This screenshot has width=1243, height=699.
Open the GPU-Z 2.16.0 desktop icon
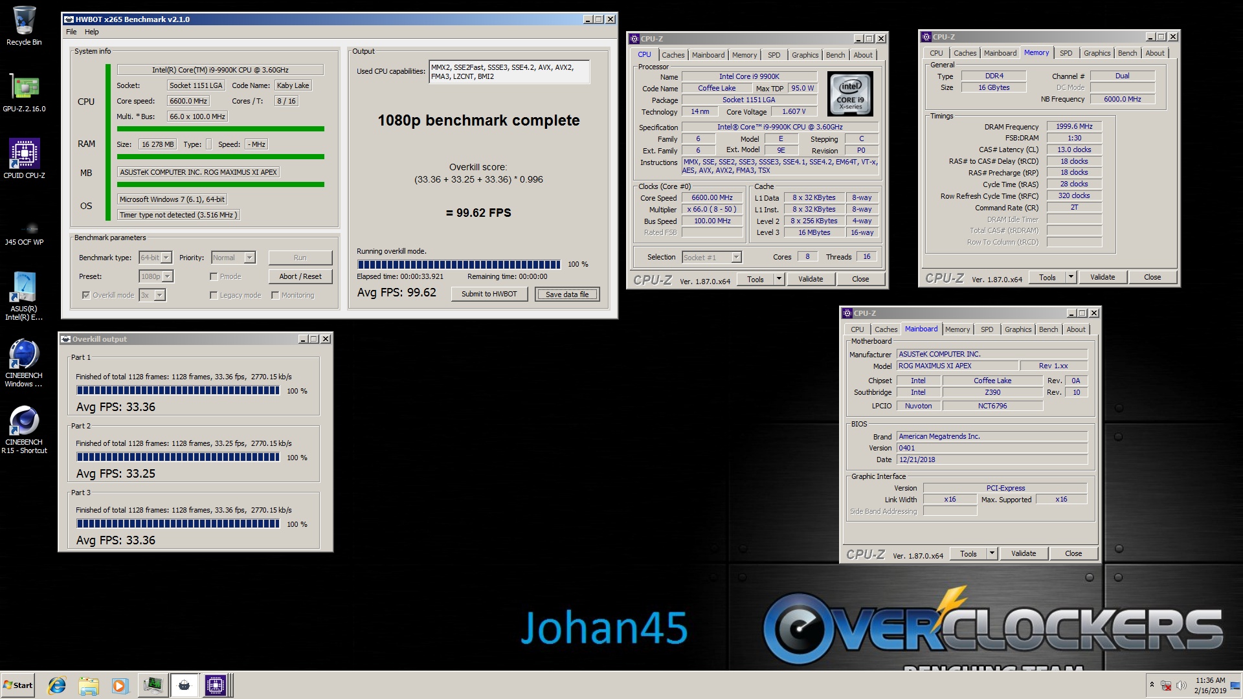pyautogui.click(x=24, y=93)
